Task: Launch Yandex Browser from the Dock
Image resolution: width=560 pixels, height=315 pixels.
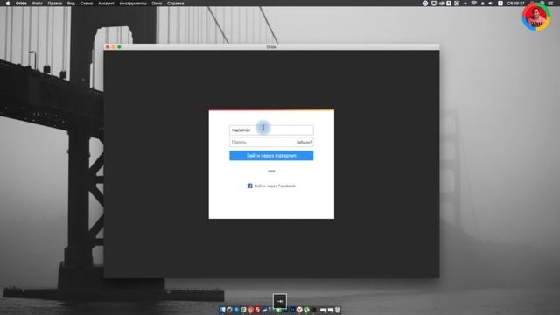Action: click(x=299, y=310)
